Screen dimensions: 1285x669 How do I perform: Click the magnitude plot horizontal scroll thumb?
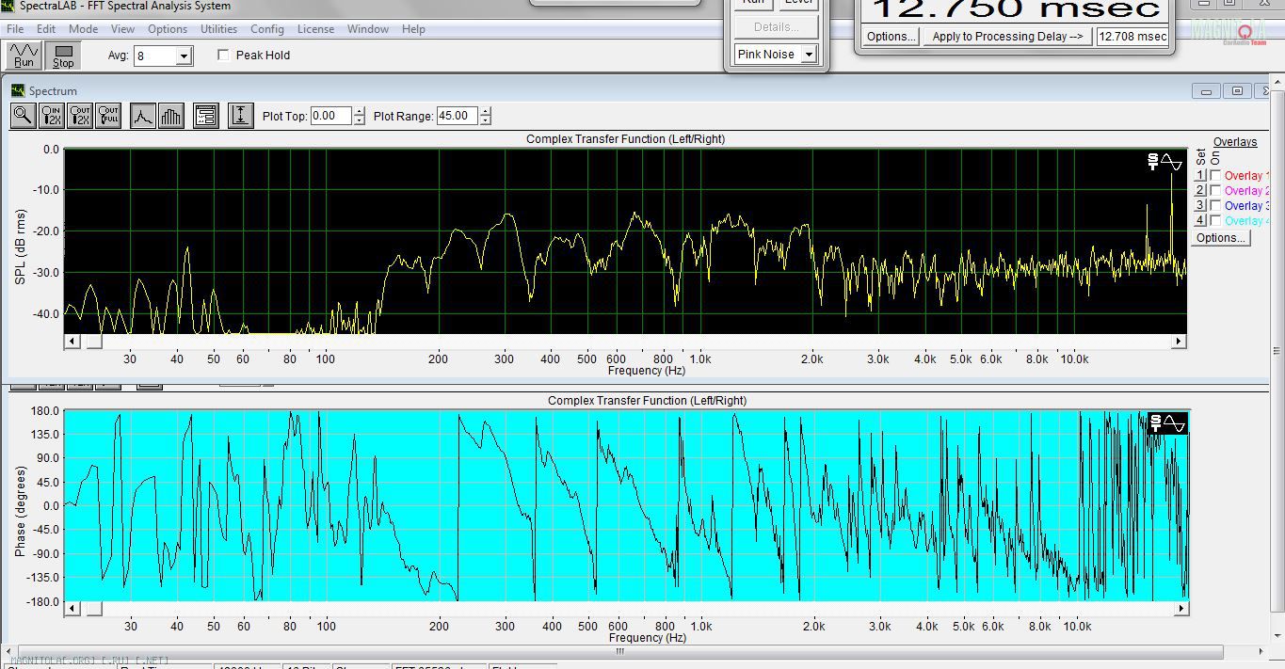coord(94,342)
